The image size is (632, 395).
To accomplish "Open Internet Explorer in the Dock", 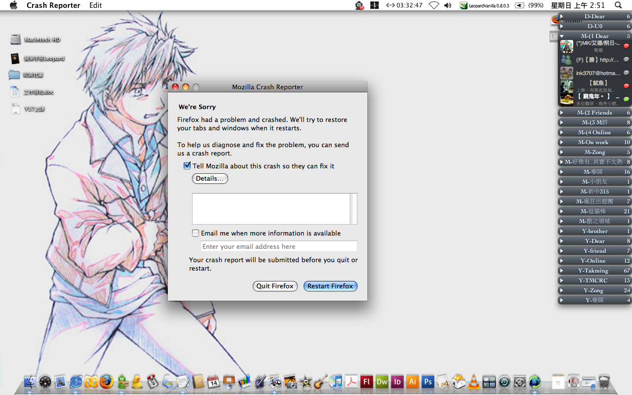I will pyautogui.click(x=76, y=382).
